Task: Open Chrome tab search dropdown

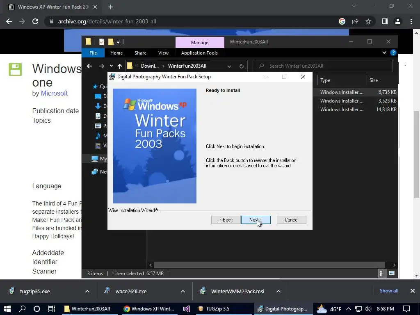Action: pyautogui.click(x=354, y=6)
